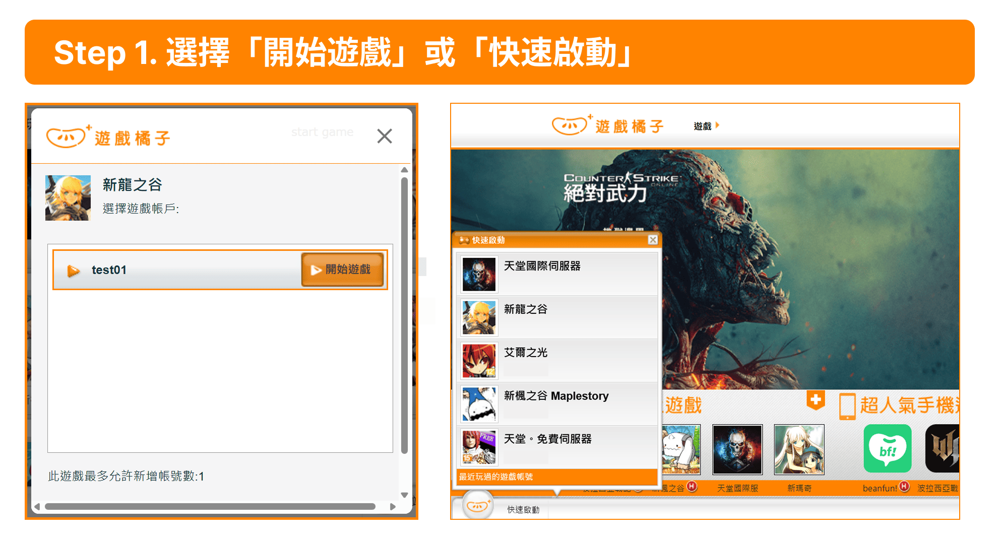Launch 新楓之谷 Maplestory from quick launch list
The height and width of the screenshot is (544, 998).
click(x=557, y=404)
